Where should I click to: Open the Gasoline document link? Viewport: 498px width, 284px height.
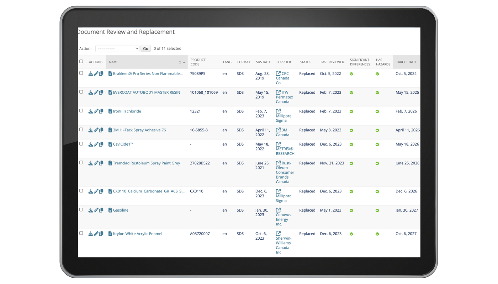pos(121,210)
